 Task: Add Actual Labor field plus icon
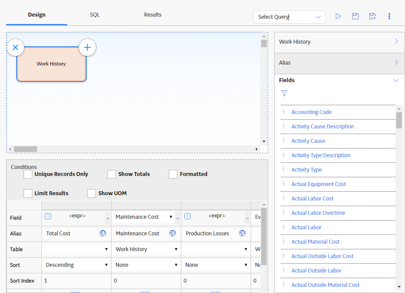click(284, 227)
